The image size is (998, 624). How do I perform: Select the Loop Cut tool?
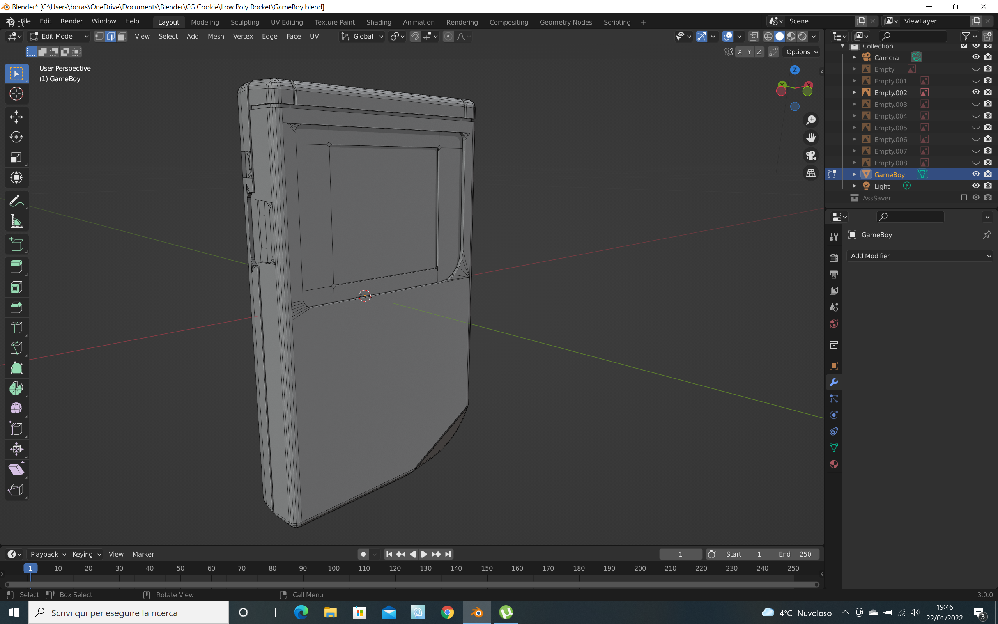16,328
